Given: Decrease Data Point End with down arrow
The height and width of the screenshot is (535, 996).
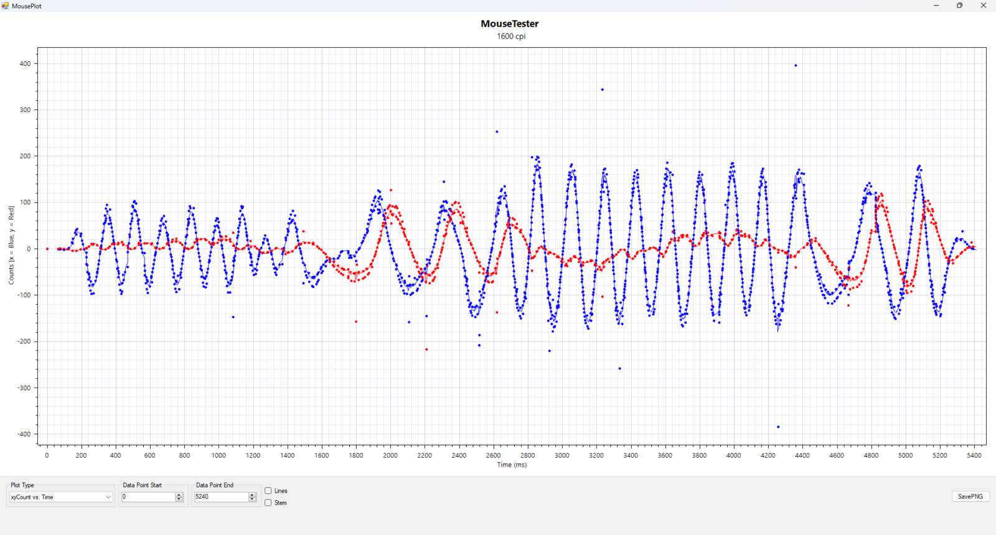Looking at the screenshot, I should click(252, 499).
